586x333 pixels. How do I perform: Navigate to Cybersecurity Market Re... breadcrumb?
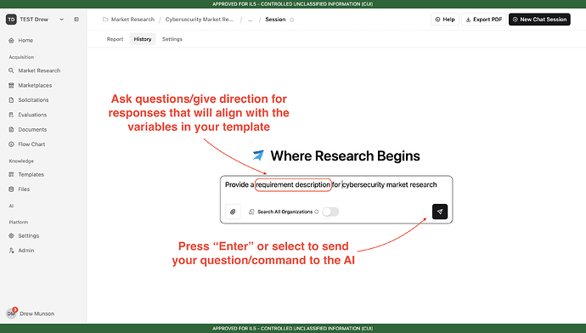coord(200,20)
